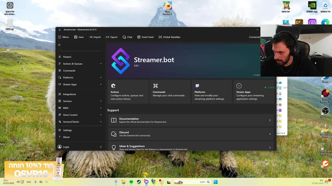Open StreamElements SE.Live desktop shortcut
The height and width of the screenshot is (186, 332).
(x=325, y=131)
